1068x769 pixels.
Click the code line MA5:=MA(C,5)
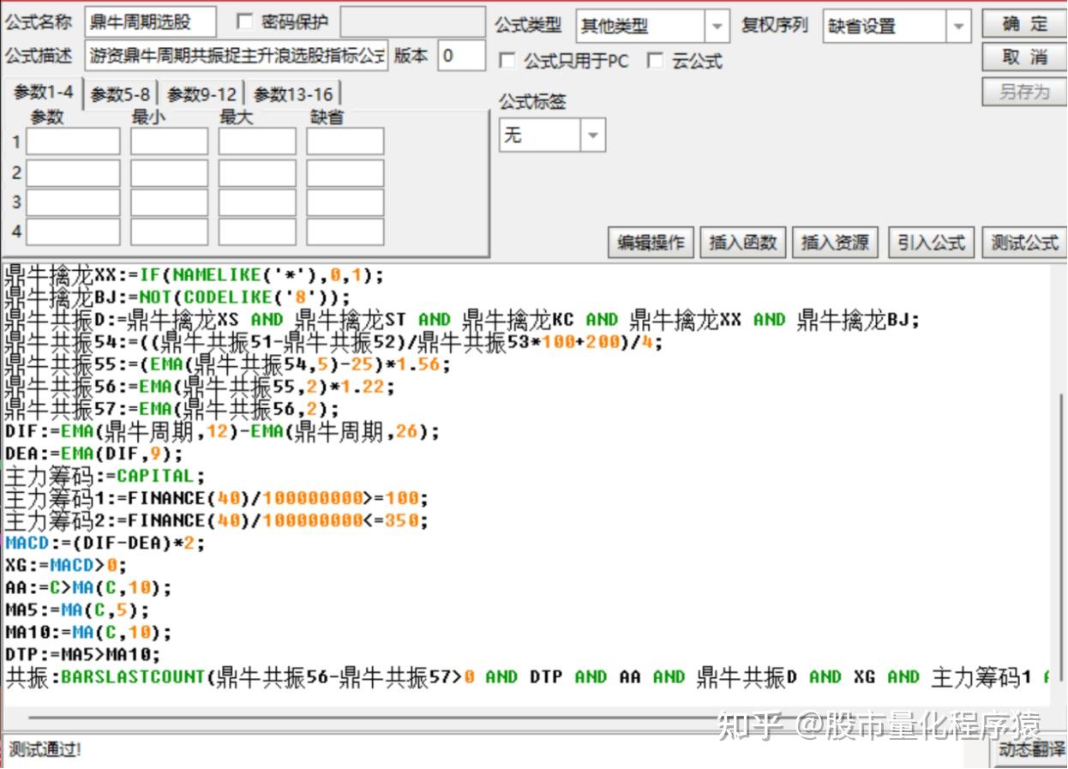[77, 610]
